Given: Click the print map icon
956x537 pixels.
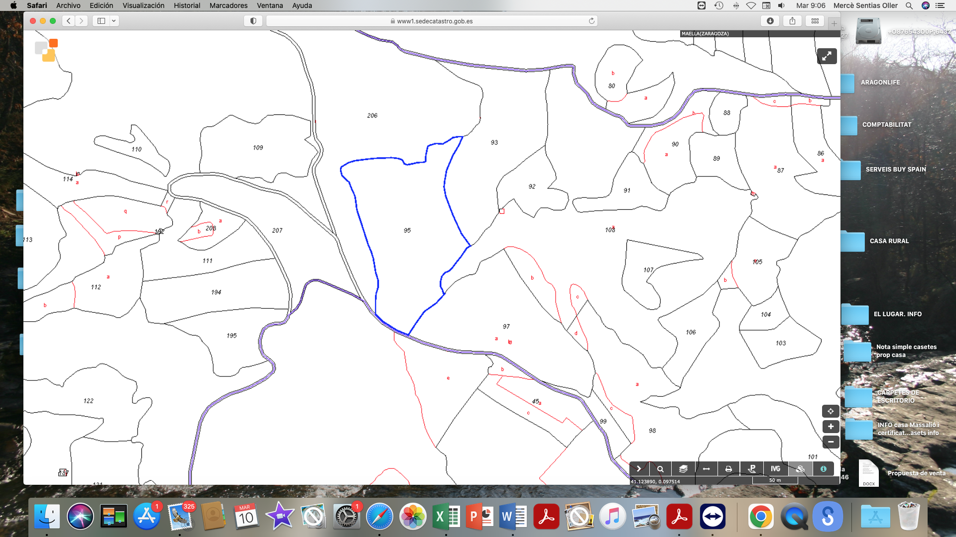Looking at the screenshot, I should click(728, 469).
